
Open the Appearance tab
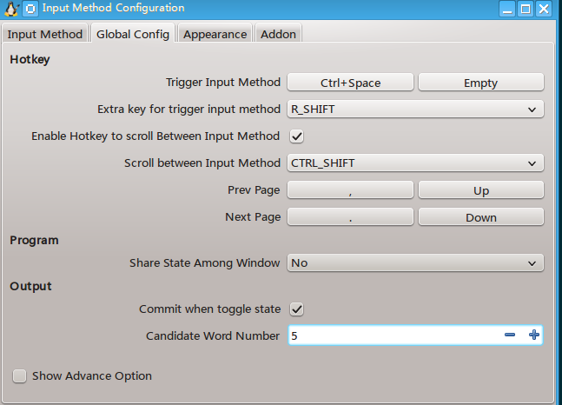click(x=215, y=34)
